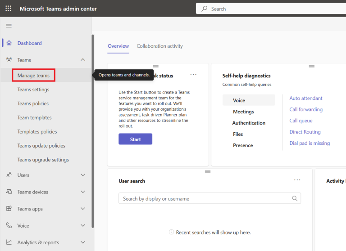Image resolution: width=346 pixels, height=251 pixels.
Task: Switch to the Collaboration activity tab
Action: (159, 46)
